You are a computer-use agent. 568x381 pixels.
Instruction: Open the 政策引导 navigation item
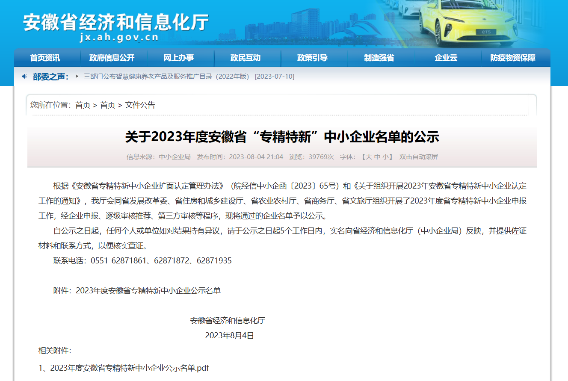point(312,58)
